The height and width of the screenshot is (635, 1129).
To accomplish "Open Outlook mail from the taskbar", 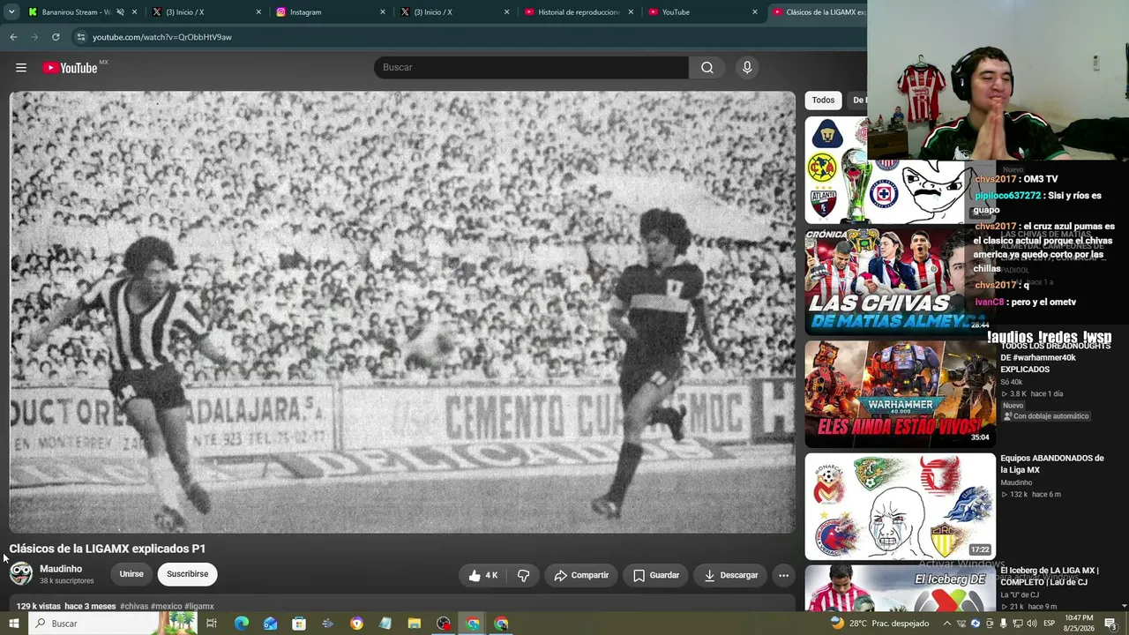I will [x=270, y=624].
